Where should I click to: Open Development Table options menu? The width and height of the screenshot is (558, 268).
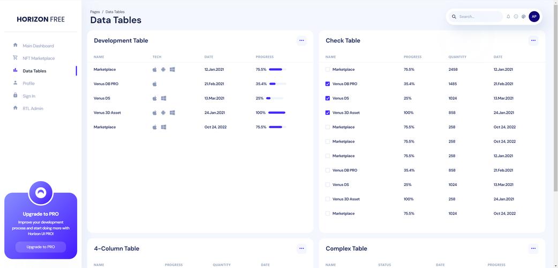(301, 41)
